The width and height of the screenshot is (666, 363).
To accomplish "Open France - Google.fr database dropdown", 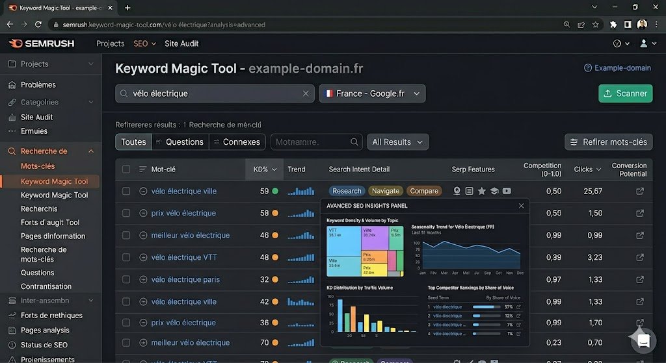I will pyautogui.click(x=372, y=94).
